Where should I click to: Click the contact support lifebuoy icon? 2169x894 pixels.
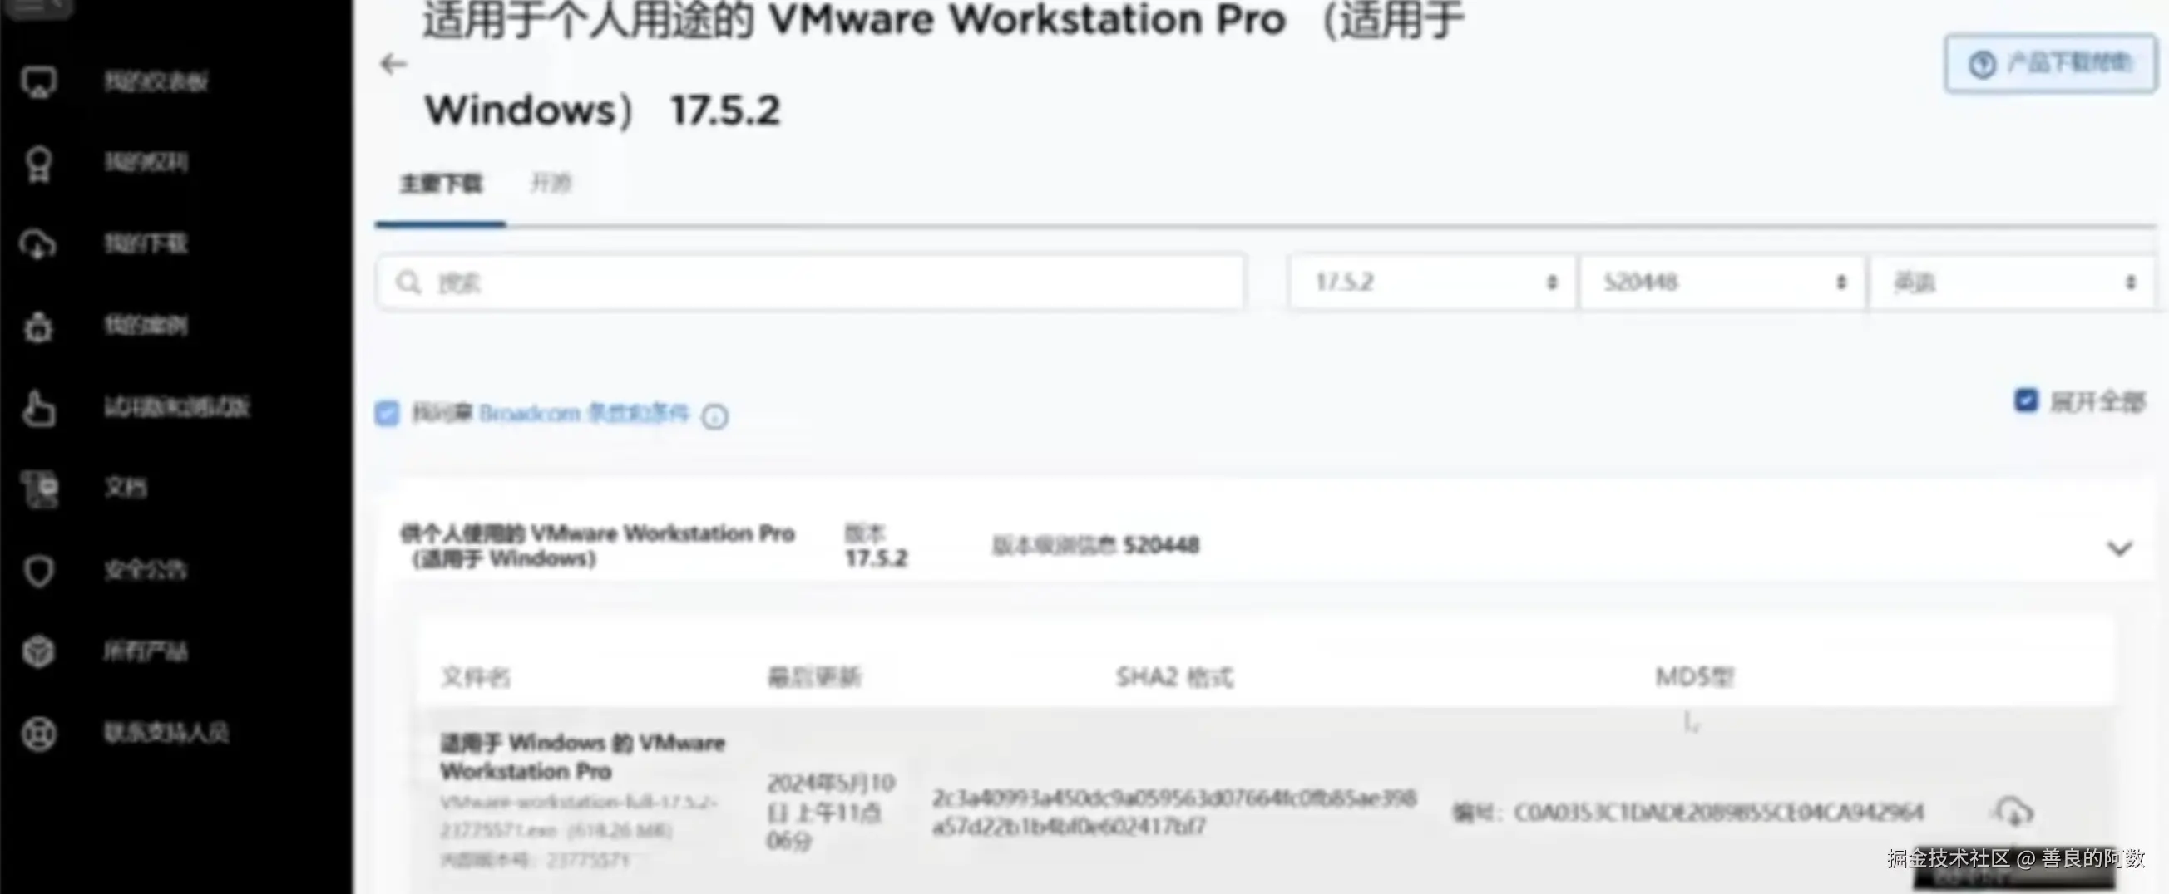pyautogui.click(x=39, y=734)
